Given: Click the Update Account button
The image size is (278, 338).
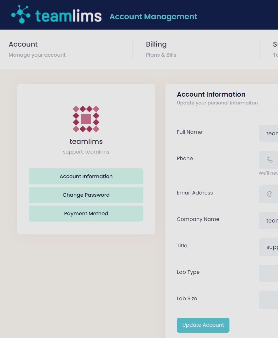Looking at the screenshot, I should (203, 325).
